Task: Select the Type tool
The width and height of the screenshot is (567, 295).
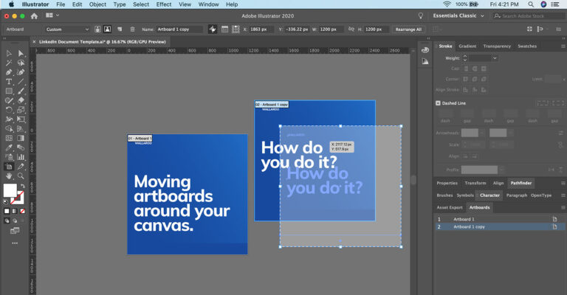Action: click(9, 82)
